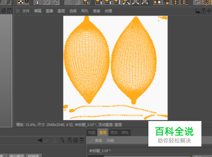Open the 功能 menu in the layer panel

click(110, 140)
